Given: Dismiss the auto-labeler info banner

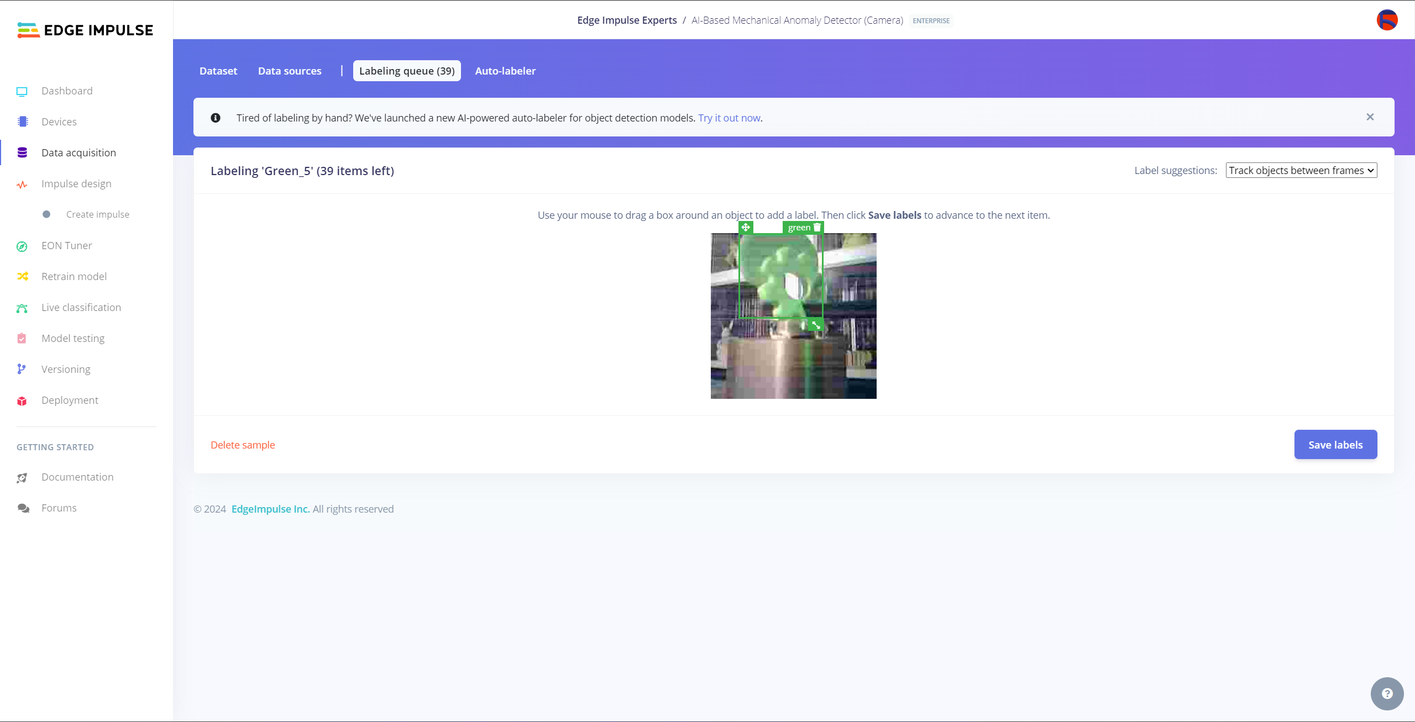Looking at the screenshot, I should tap(1370, 117).
